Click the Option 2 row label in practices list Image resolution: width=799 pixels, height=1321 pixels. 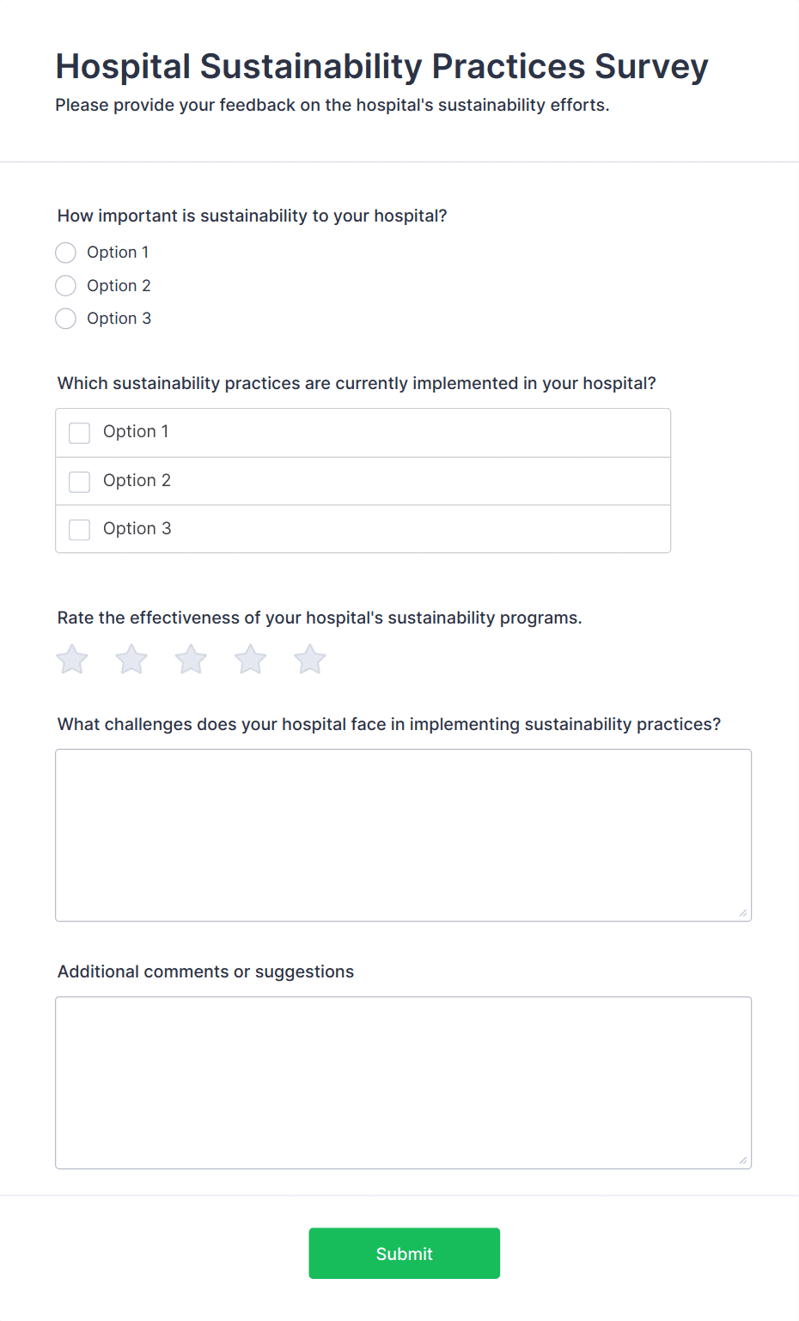pos(137,481)
